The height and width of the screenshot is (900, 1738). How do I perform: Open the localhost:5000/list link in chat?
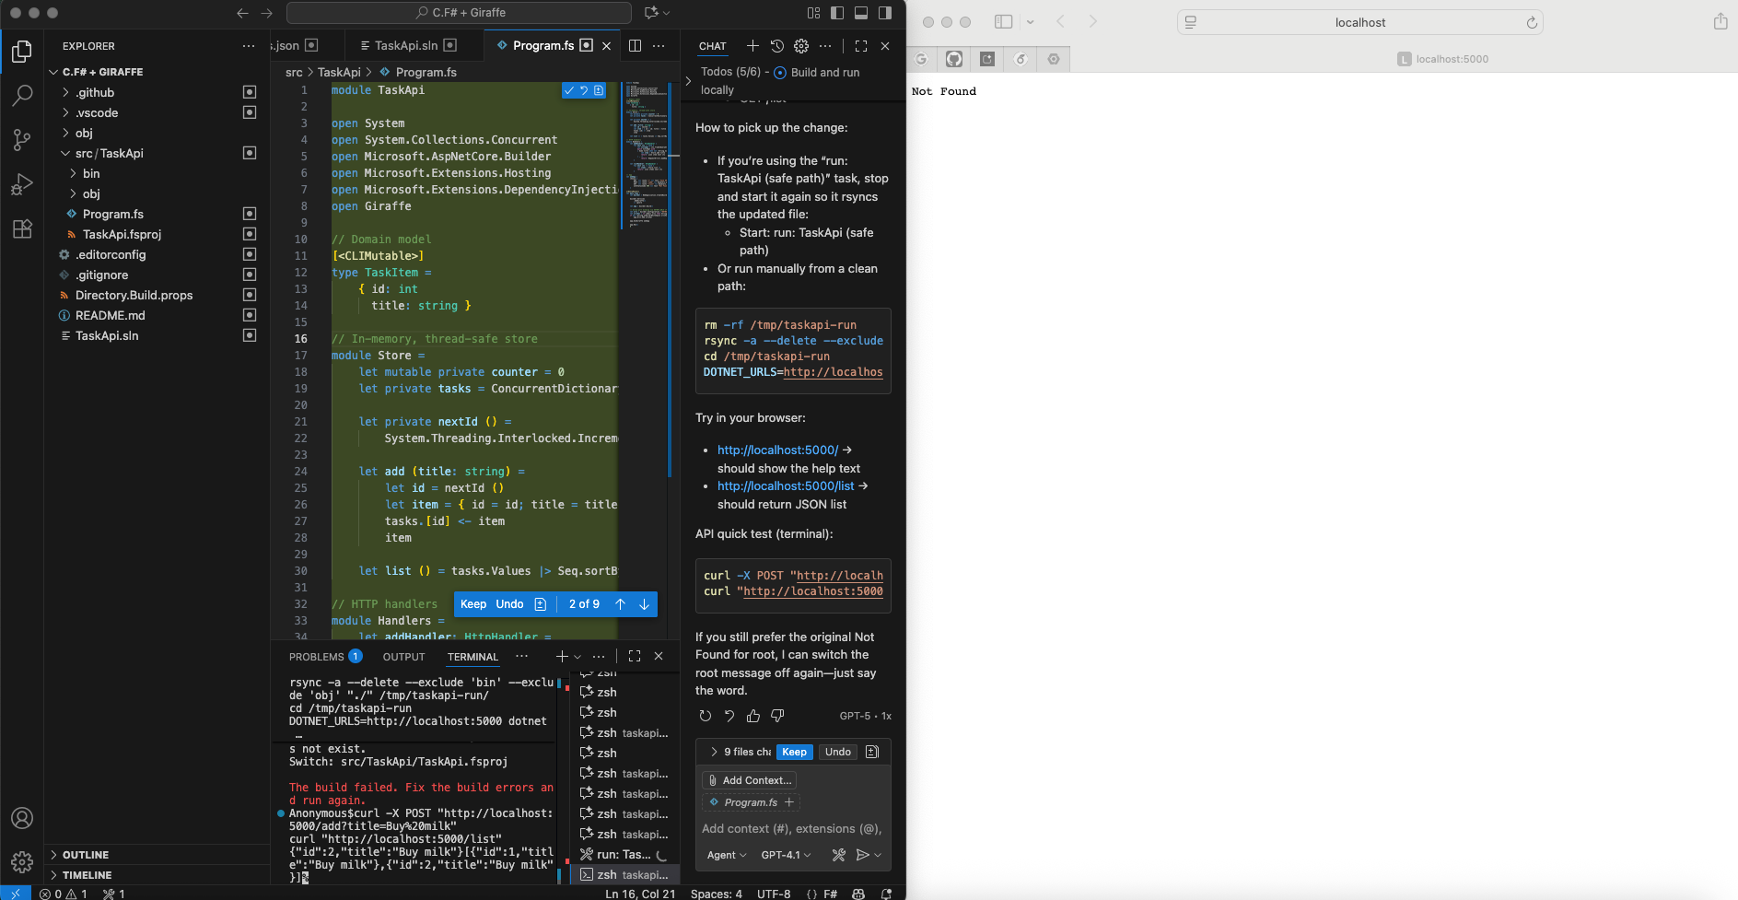tap(786, 485)
